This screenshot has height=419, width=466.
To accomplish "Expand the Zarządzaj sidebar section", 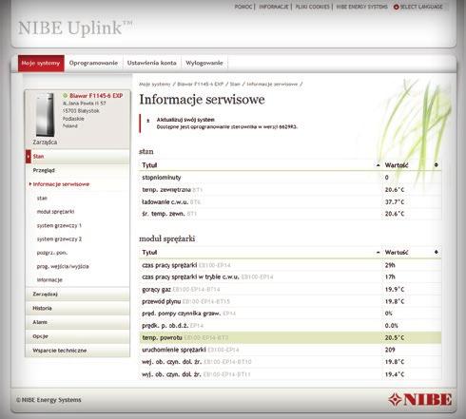I will [77, 295].
